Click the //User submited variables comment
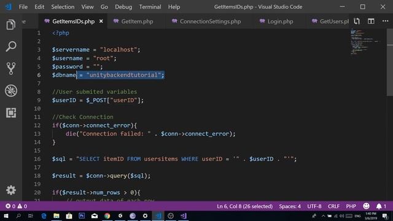The image size is (393, 221). coord(95,91)
